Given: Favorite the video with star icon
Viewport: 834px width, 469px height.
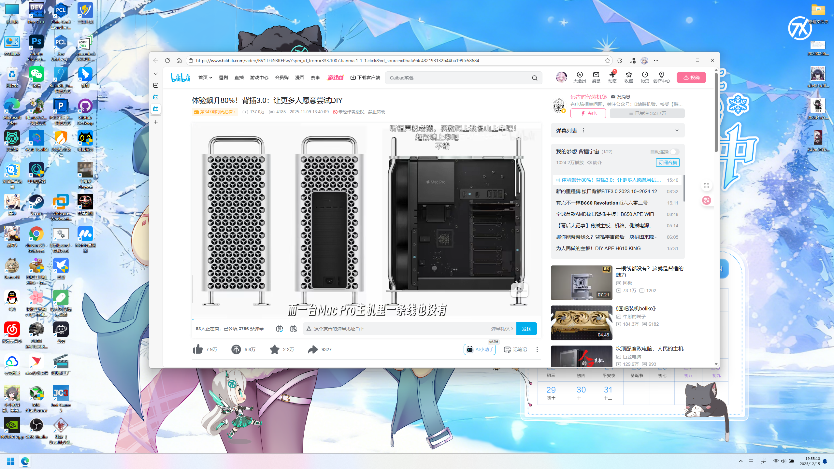Looking at the screenshot, I should click(275, 349).
